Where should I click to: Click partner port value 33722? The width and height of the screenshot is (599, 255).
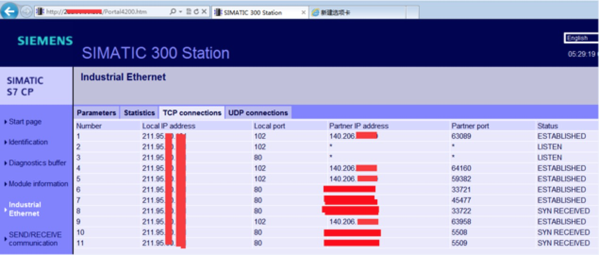tap(461, 211)
